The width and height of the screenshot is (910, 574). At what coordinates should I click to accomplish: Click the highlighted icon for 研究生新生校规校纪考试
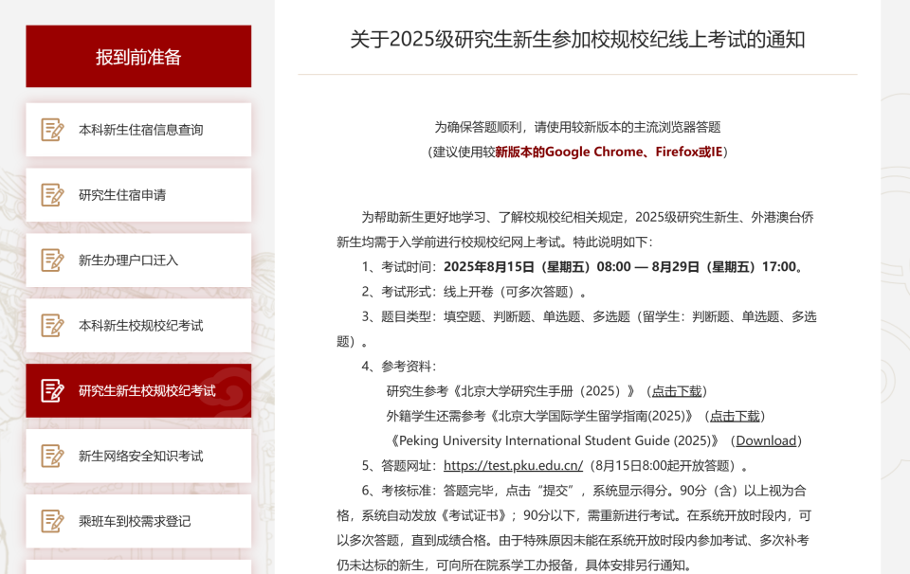click(x=51, y=389)
